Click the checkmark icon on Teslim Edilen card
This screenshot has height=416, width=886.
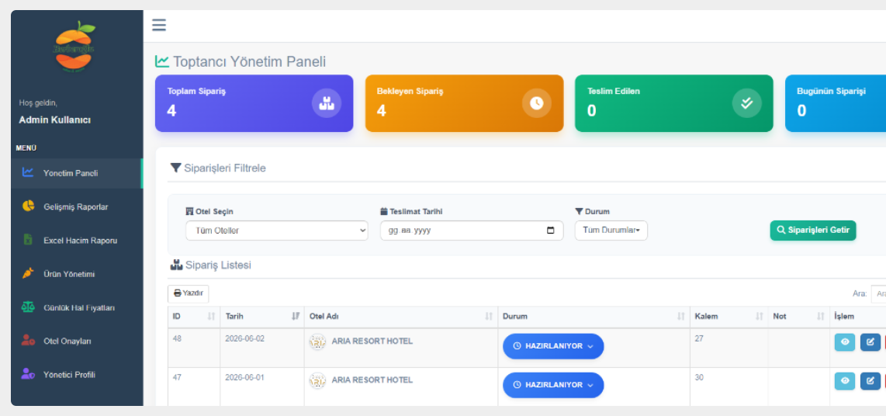pyautogui.click(x=746, y=103)
